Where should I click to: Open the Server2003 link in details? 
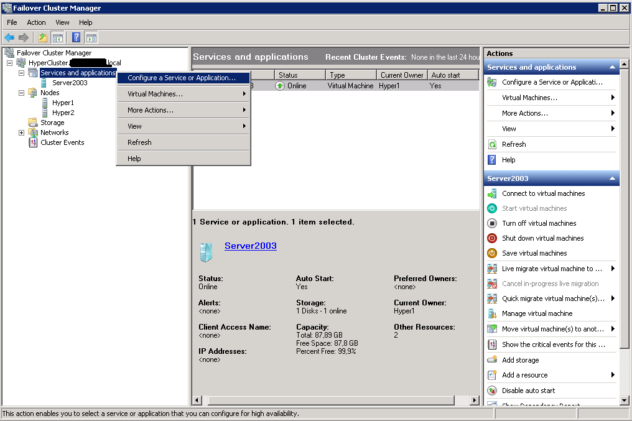[250, 246]
